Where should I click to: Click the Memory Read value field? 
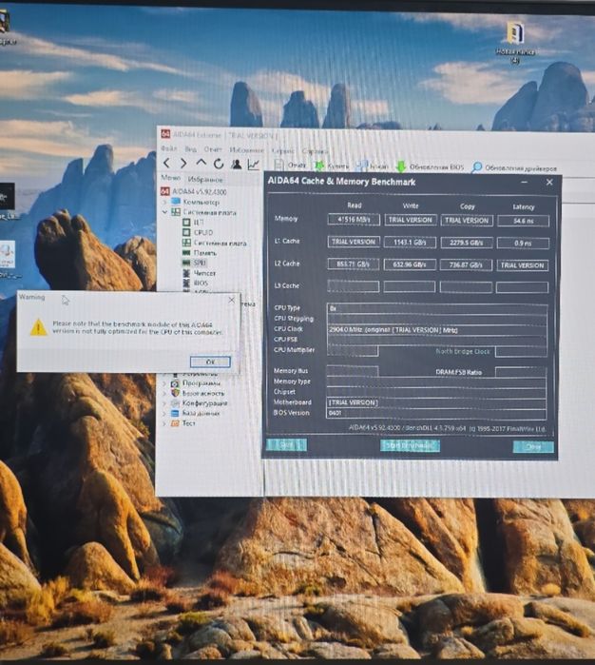(x=354, y=219)
